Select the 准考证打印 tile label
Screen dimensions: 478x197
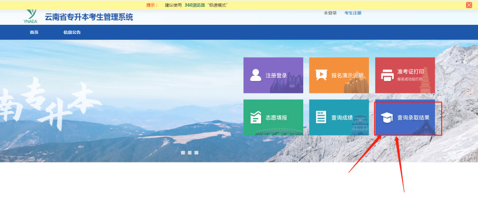411,72
